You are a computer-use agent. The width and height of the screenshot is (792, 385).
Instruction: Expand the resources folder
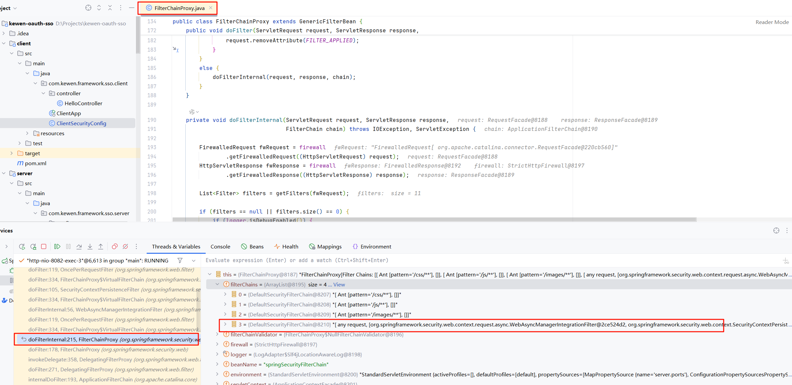pyautogui.click(x=27, y=133)
